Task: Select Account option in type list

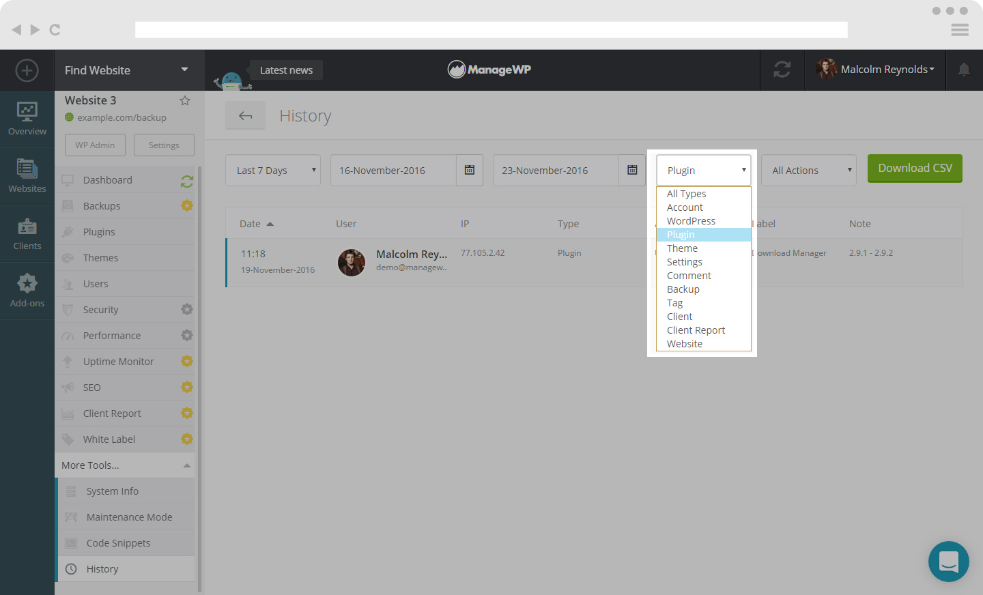Action: (x=704, y=207)
